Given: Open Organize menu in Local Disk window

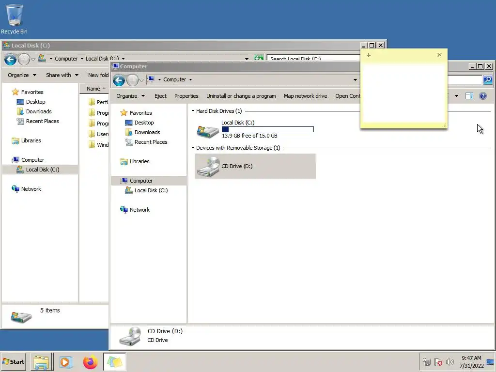Looking at the screenshot, I should coord(22,75).
